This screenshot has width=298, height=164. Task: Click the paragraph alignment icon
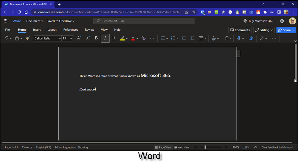[201, 38]
